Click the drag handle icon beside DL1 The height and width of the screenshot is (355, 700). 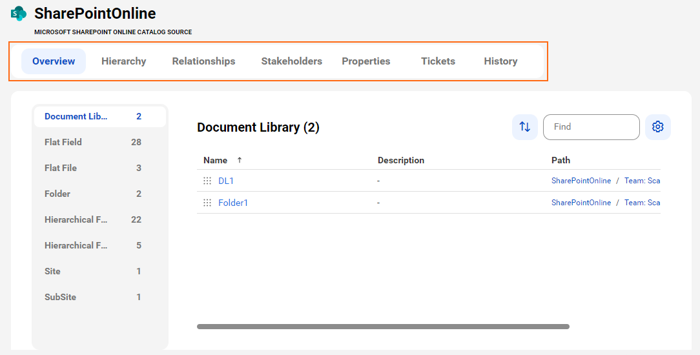(x=207, y=181)
